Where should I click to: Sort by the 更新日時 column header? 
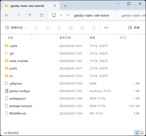65,38
